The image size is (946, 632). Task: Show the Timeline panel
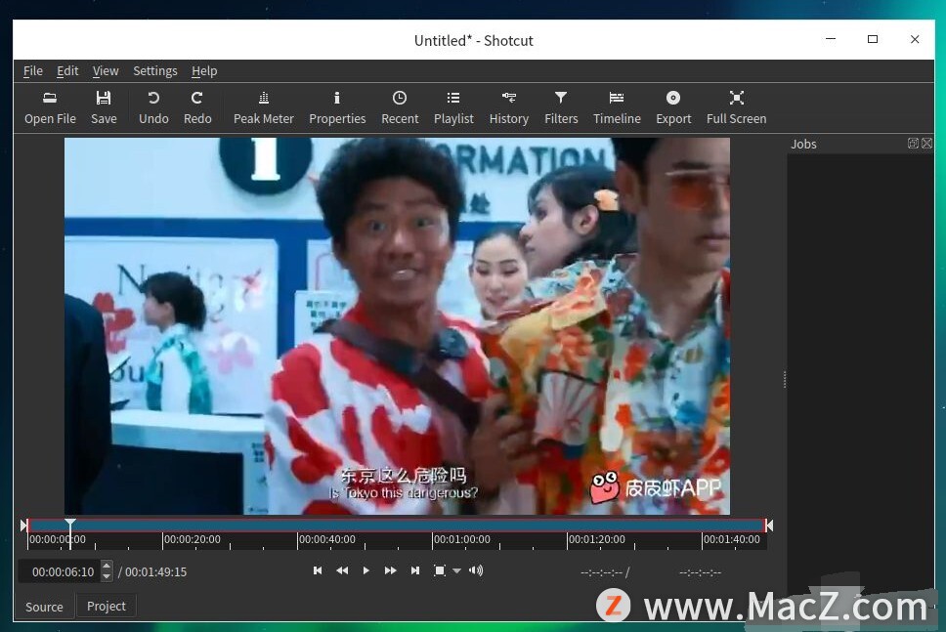(617, 107)
